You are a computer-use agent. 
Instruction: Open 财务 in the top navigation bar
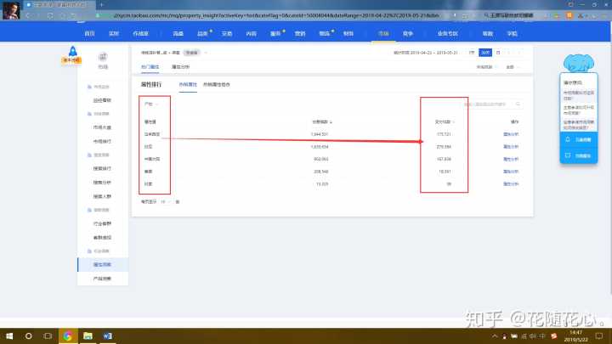pyautogui.click(x=348, y=33)
